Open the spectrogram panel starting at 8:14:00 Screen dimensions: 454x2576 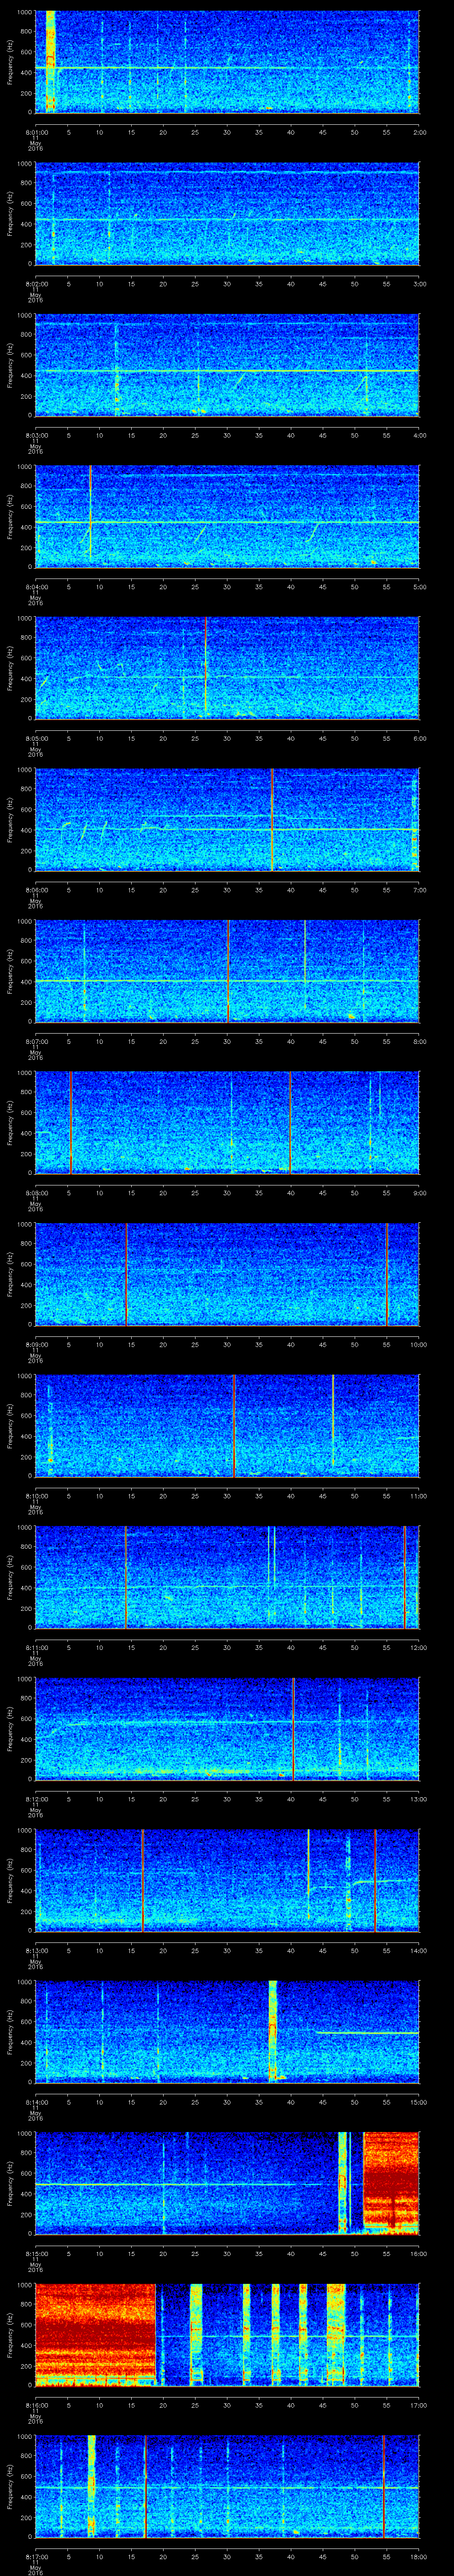click(227, 2032)
